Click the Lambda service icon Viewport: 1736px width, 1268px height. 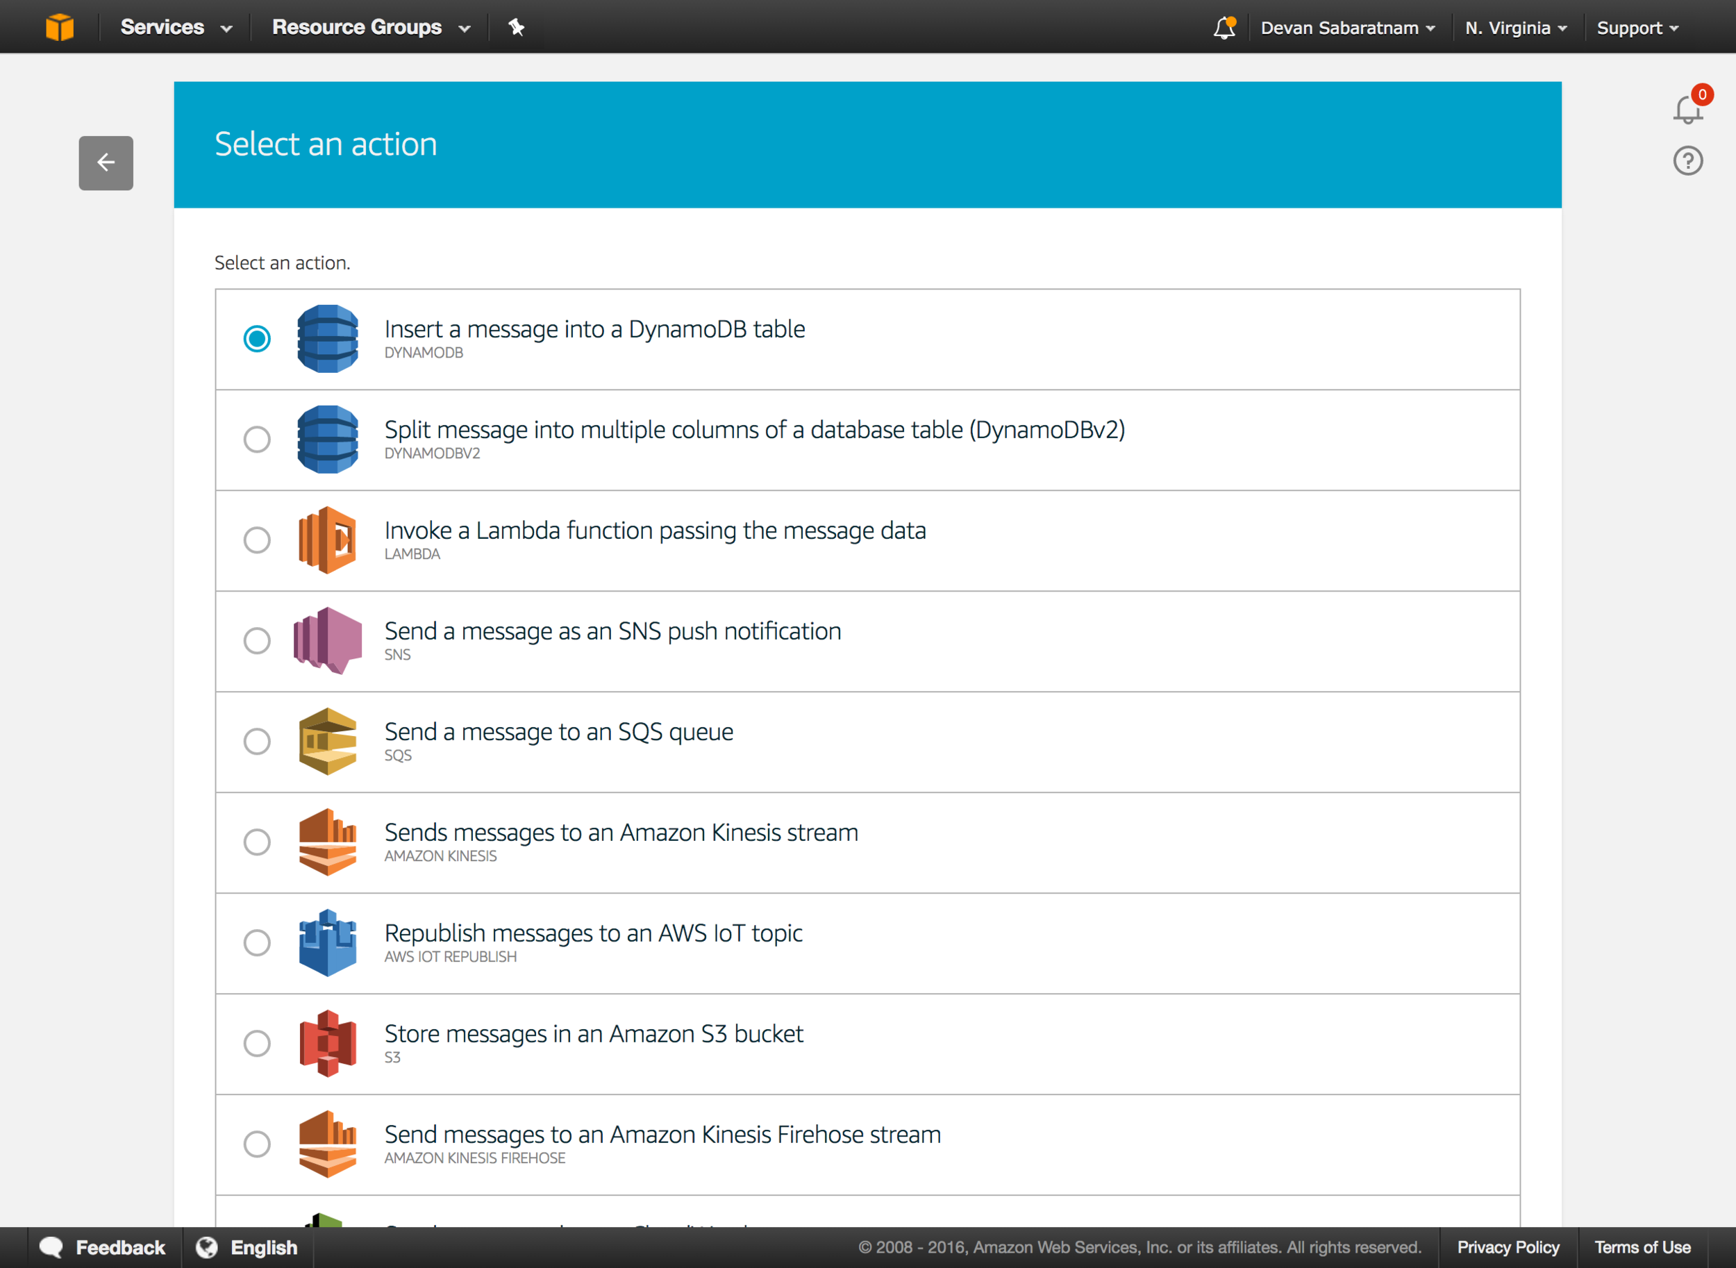click(328, 540)
